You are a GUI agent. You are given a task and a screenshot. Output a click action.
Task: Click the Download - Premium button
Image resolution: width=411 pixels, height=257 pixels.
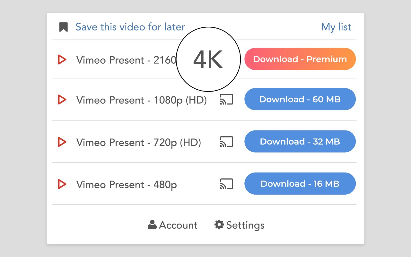coord(300,59)
